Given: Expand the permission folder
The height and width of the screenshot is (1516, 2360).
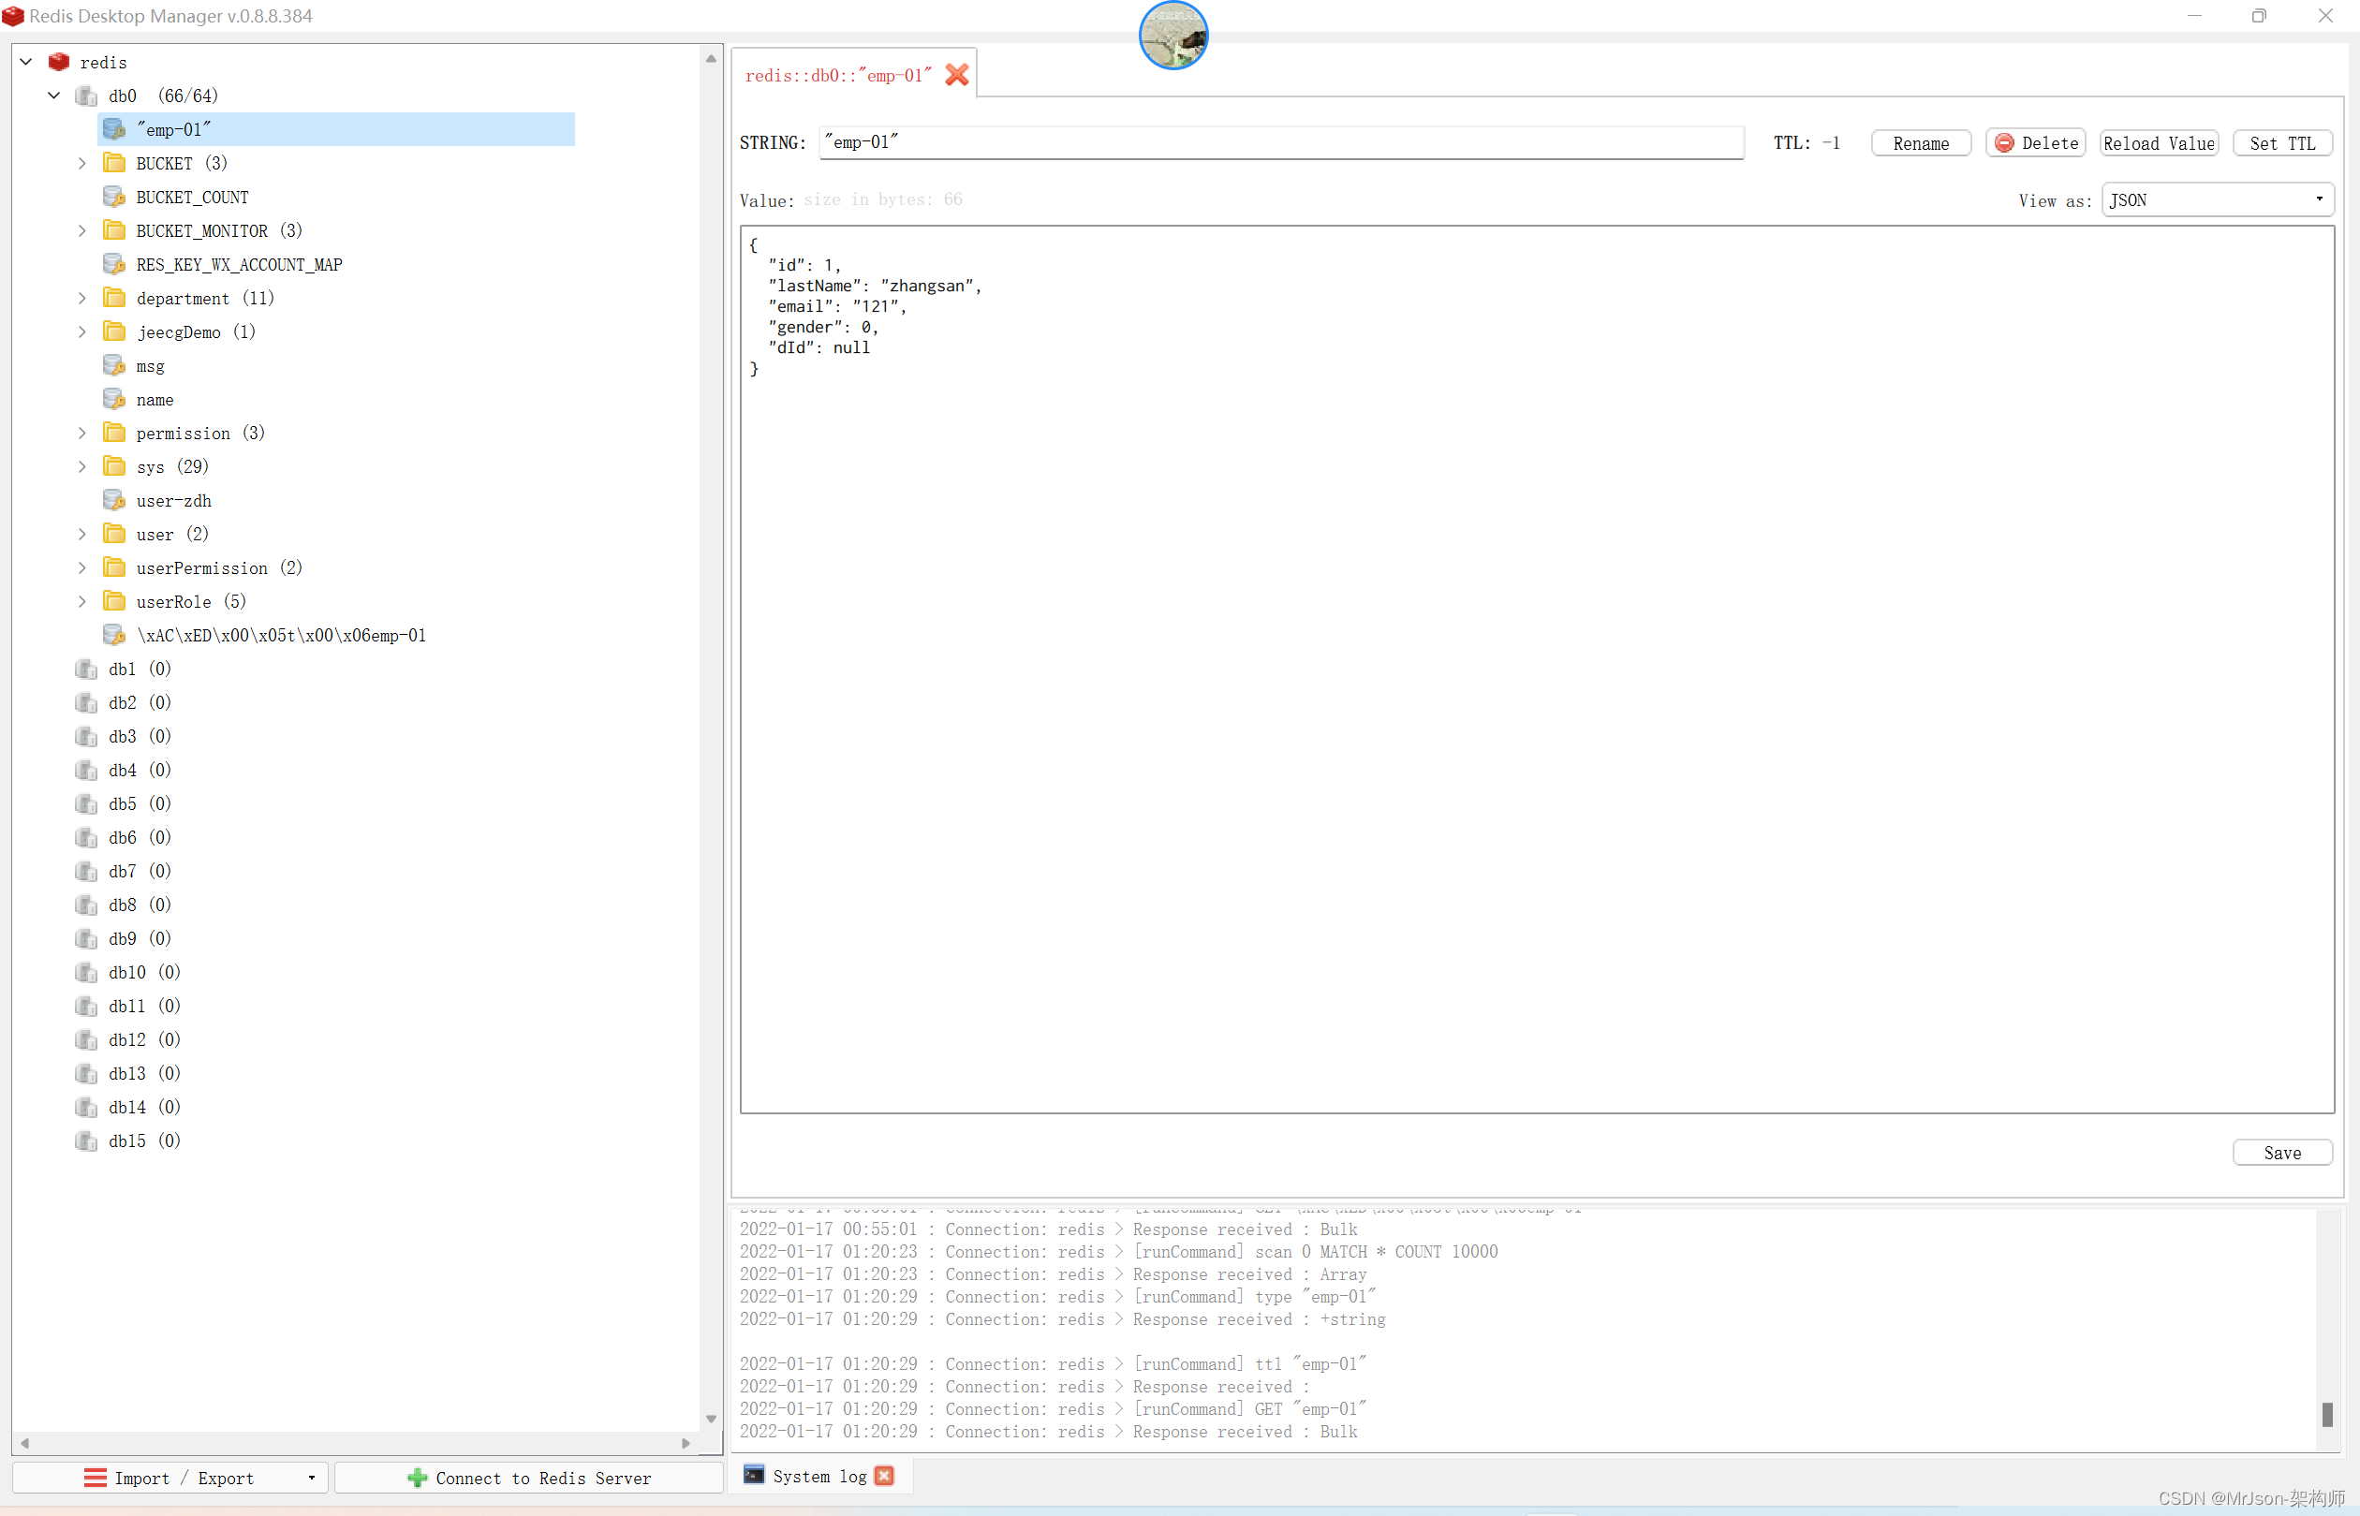Looking at the screenshot, I should click(82, 434).
